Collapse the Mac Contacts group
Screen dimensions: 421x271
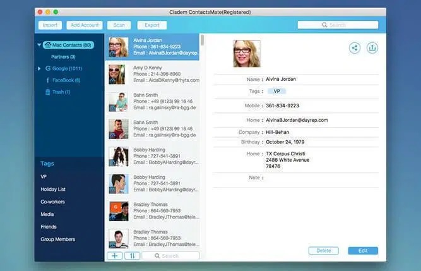(40, 45)
